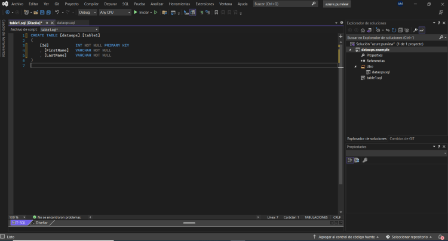Click the Undo arrow in toolbar
This screenshot has width=448, height=241.
pyautogui.click(x=57, y=12)
